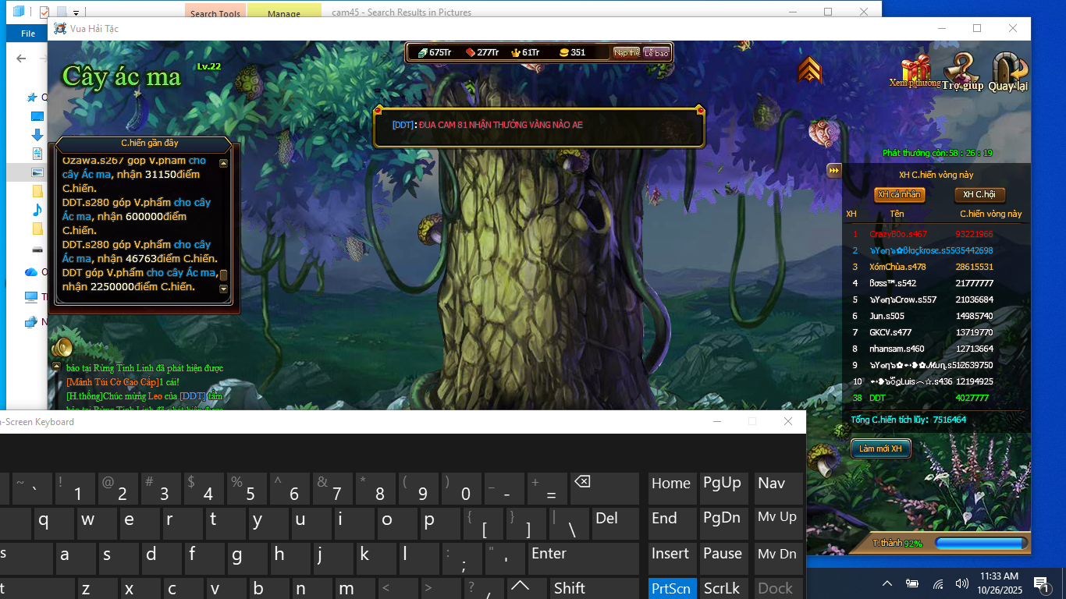Click the Home key on On-Screen Keyboard

point(671,487)
